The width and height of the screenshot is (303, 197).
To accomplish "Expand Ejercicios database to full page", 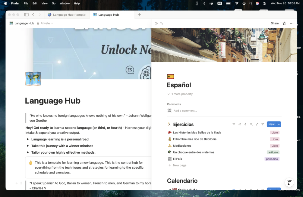I will click(257, 124).
